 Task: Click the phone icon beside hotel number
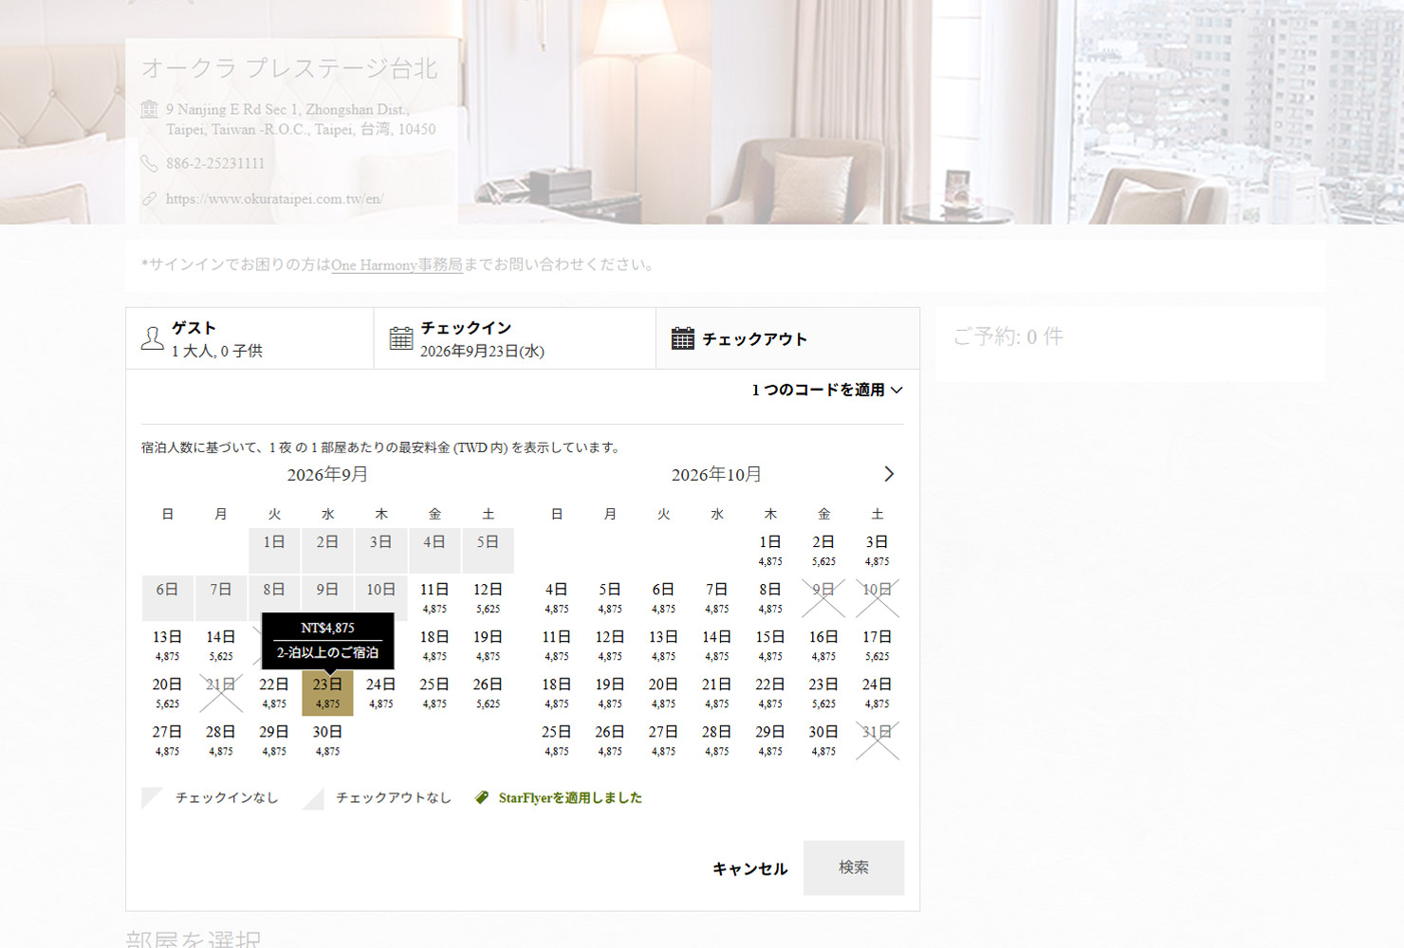[x=149, y=164]
